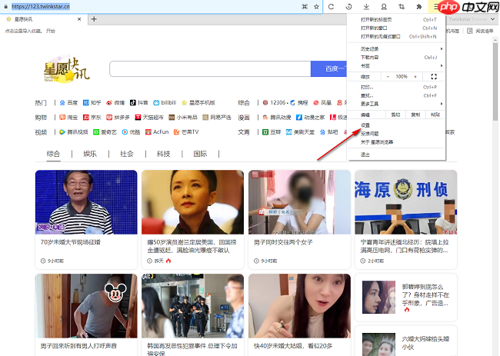
Task: Decrease zoom with the minus button
Action: point(388,76)
